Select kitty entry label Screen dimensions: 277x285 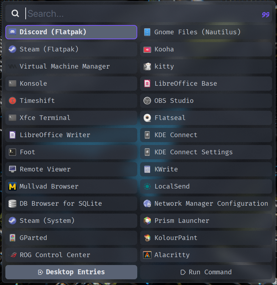pos(164,66)
